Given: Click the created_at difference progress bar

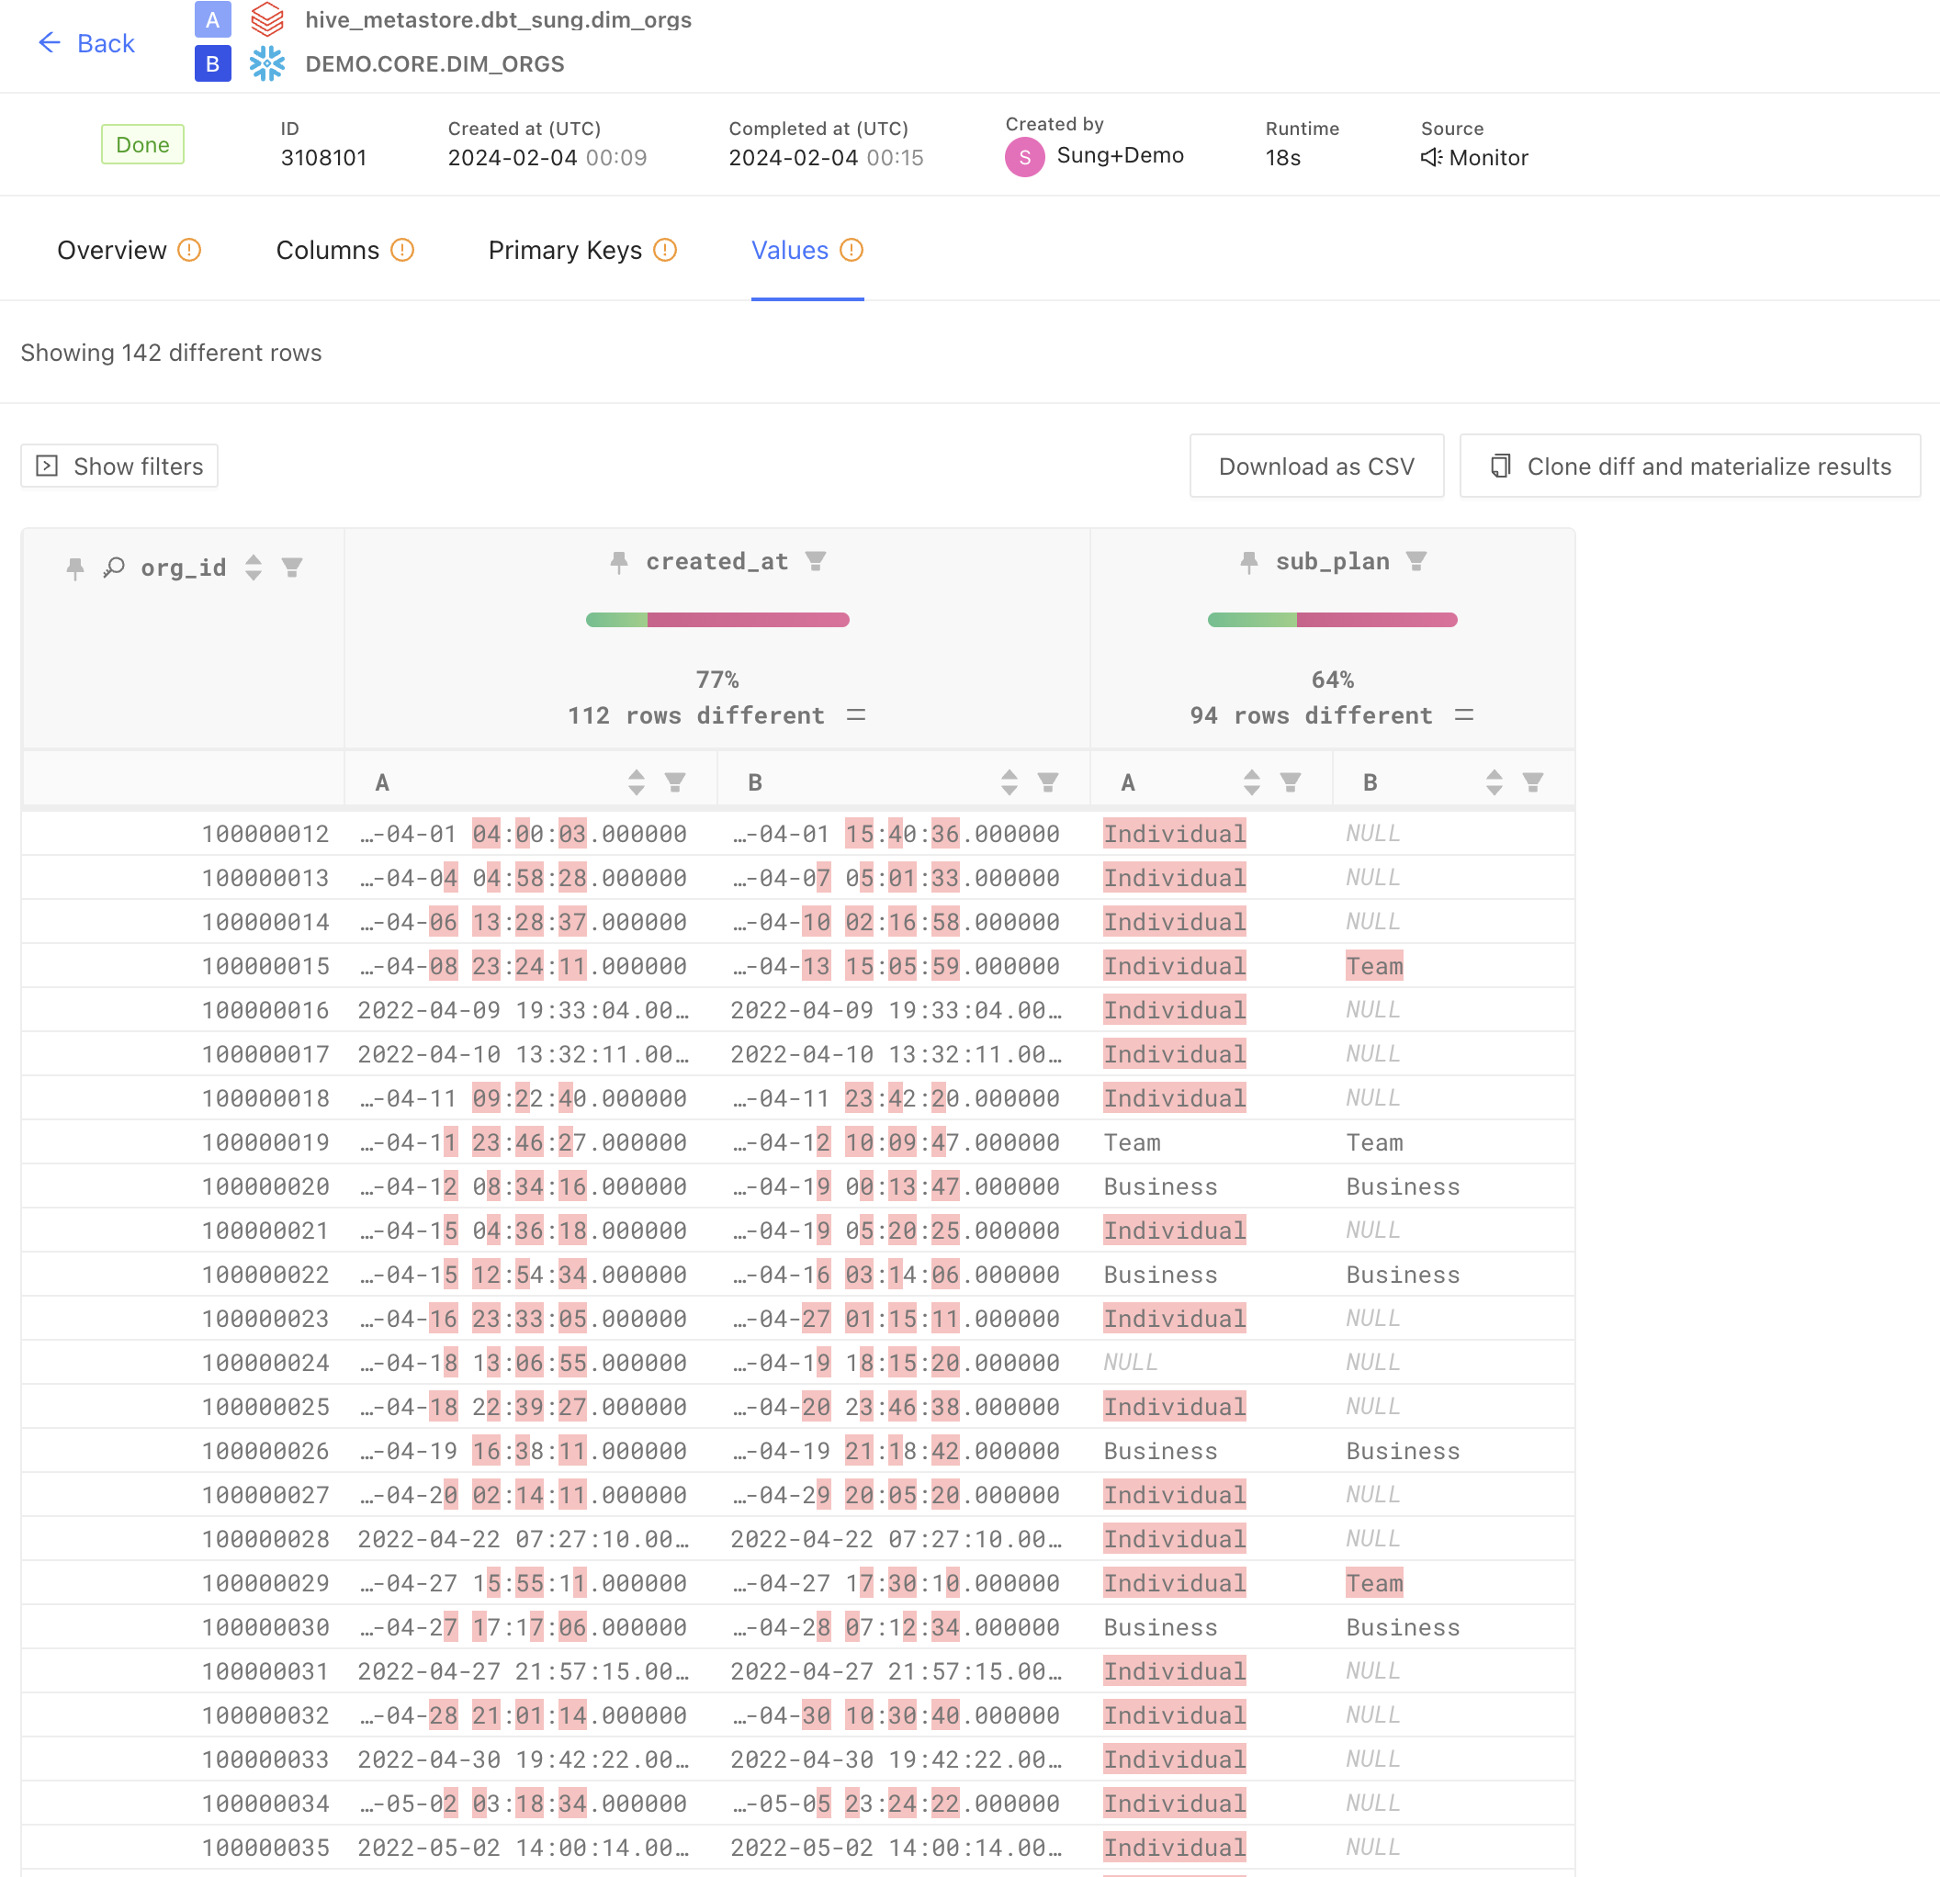Looking at the screenshot, I should point(717,621).
